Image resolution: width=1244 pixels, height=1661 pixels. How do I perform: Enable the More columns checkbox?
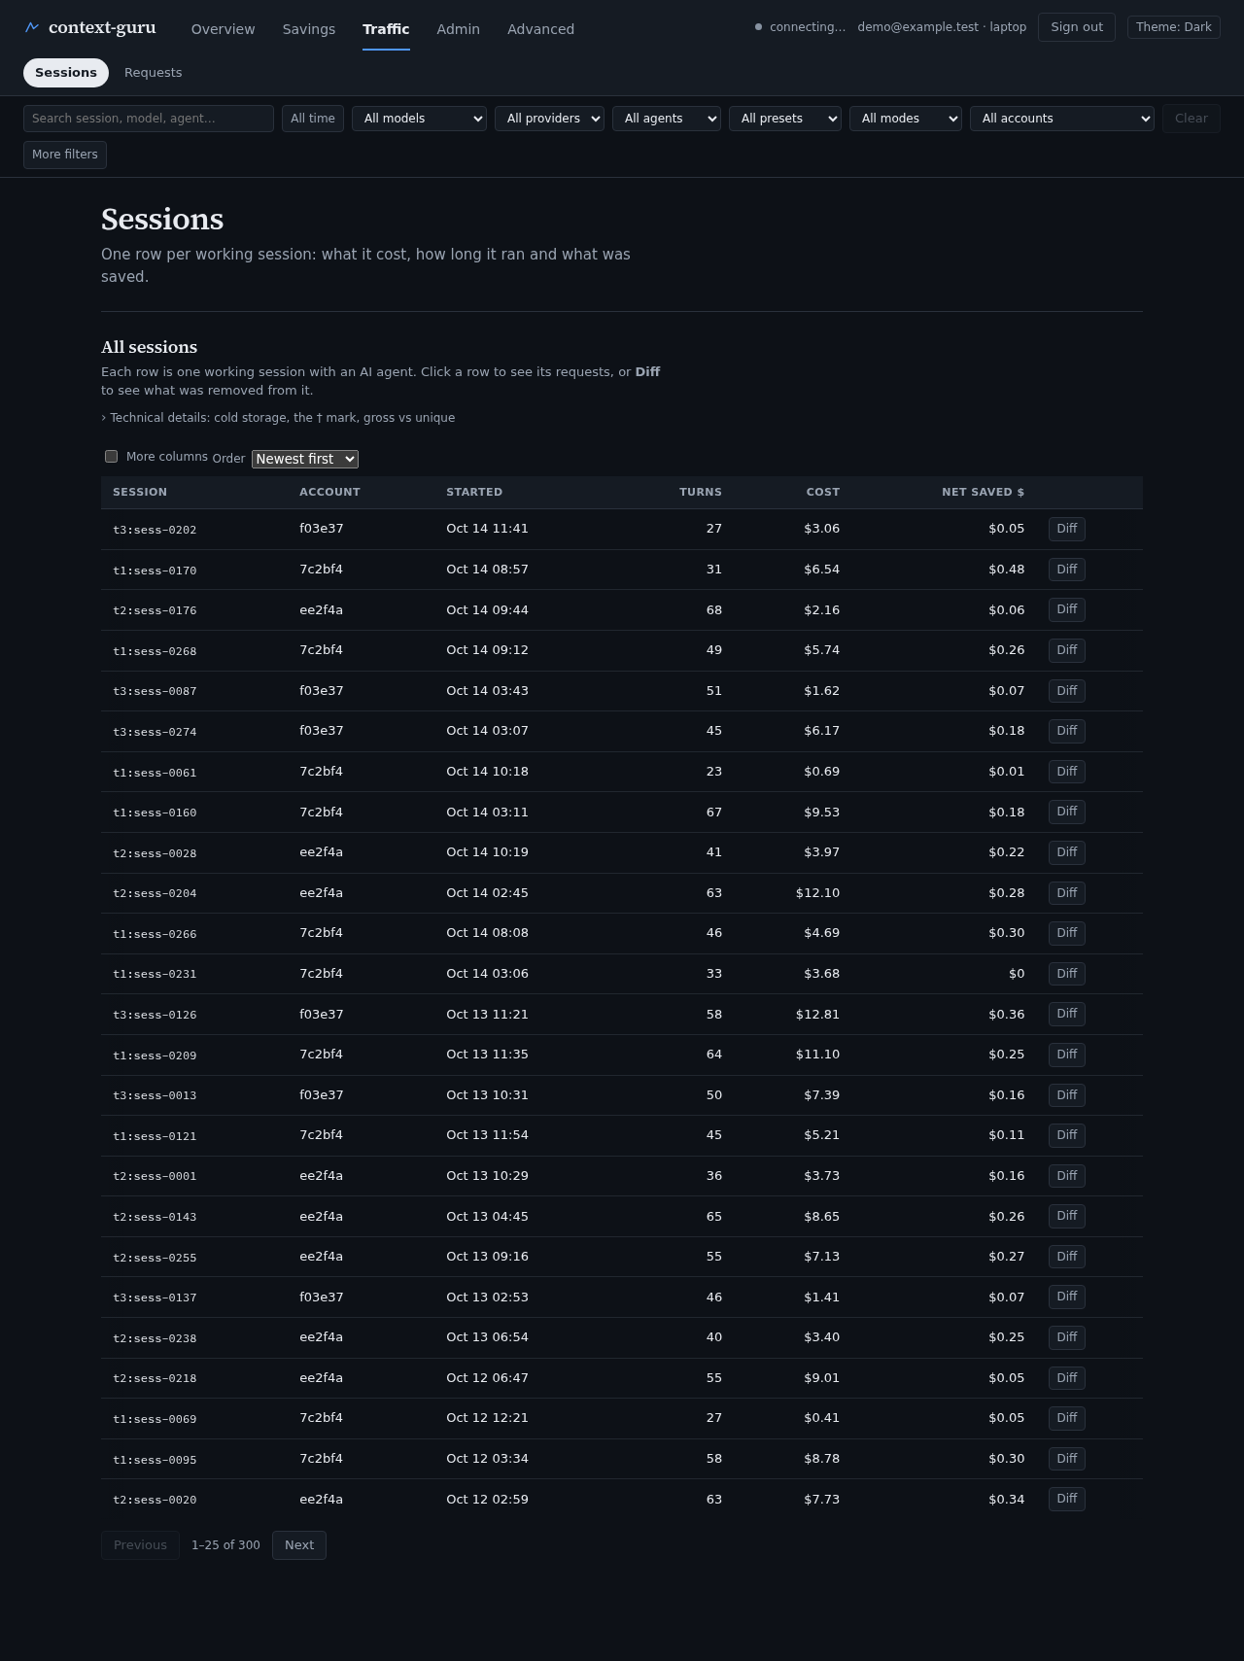coord(112,457)
